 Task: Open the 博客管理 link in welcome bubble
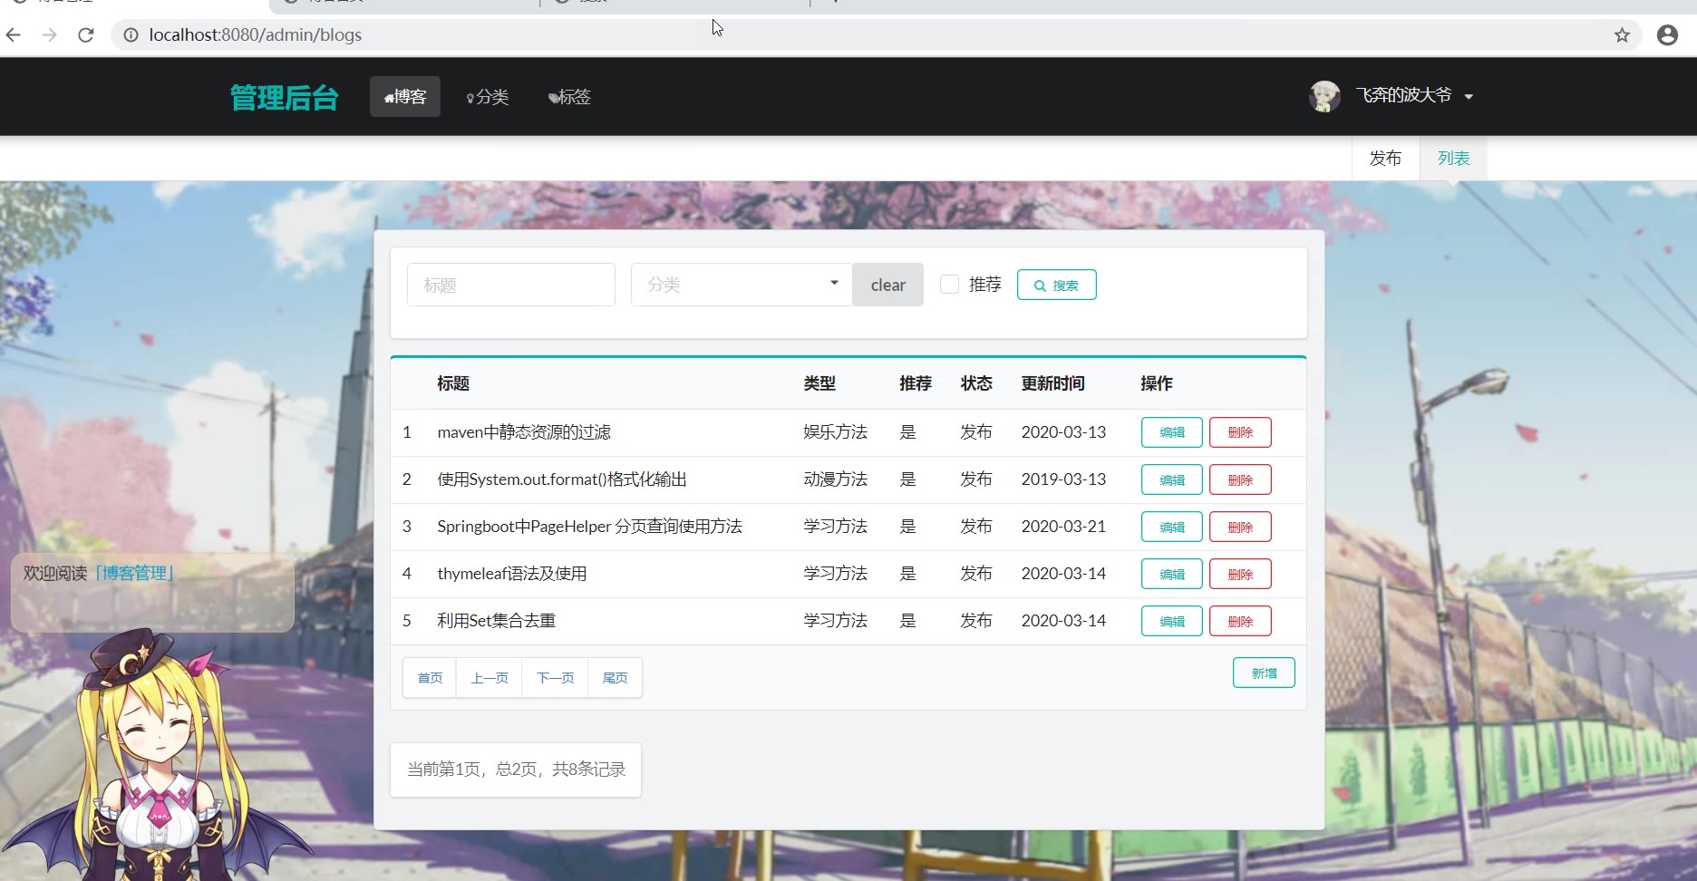coord(134,573)
